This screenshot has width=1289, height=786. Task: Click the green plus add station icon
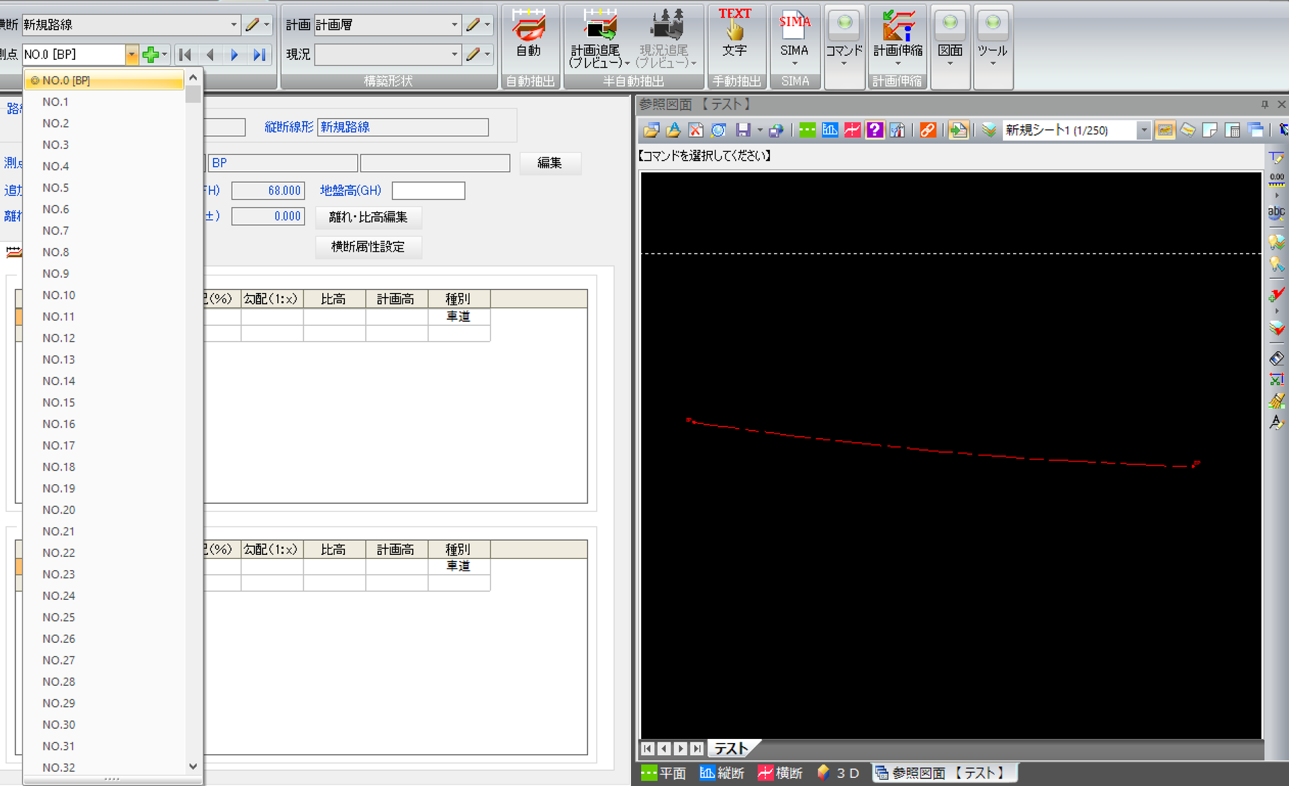pyautogui.click(x=150, y=54)
